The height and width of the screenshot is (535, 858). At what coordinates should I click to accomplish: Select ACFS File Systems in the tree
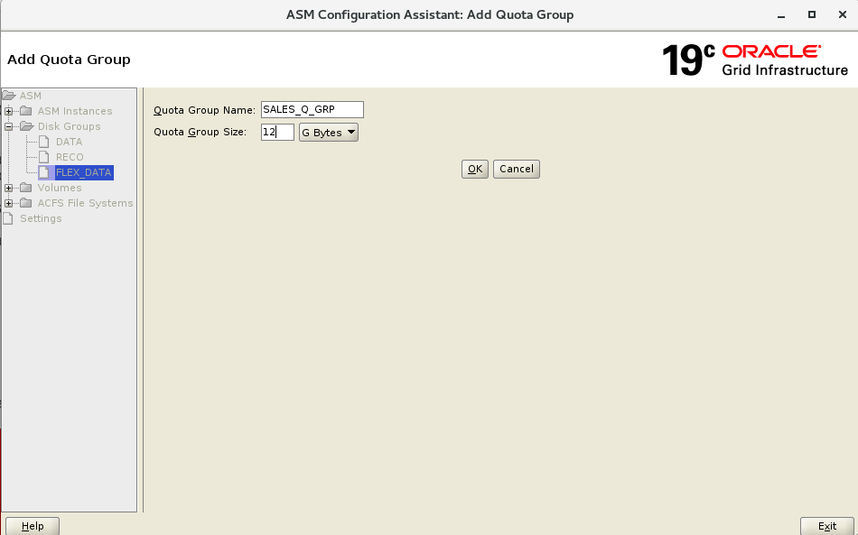coord(86,203)
